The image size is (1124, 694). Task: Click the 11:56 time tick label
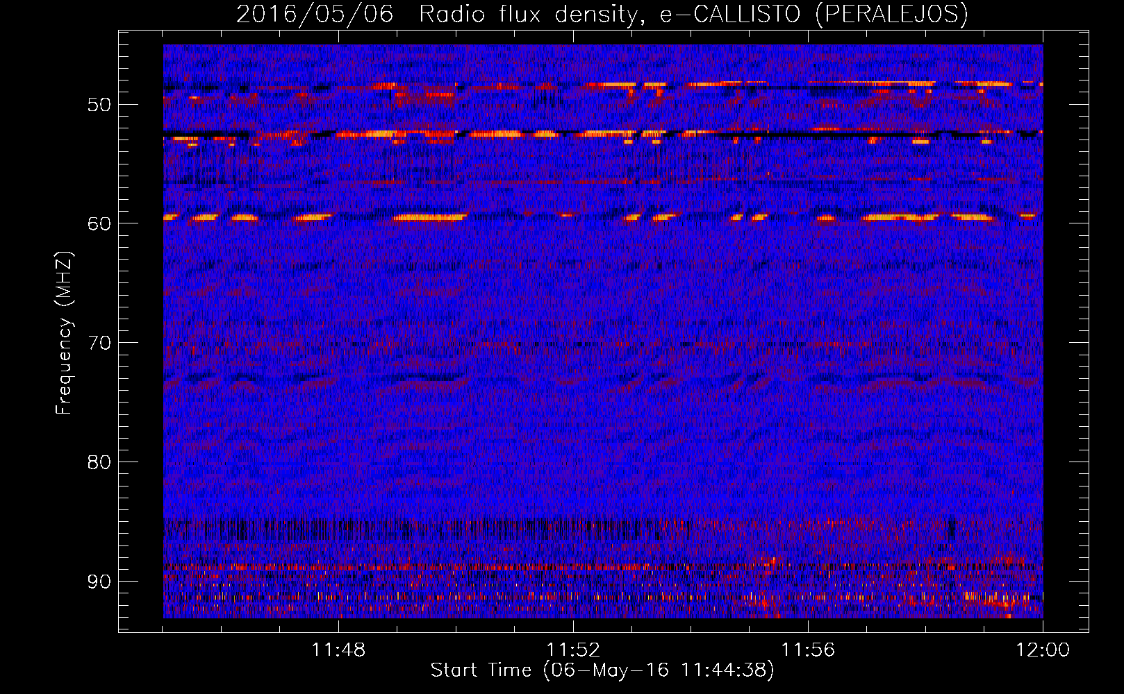[x=808, y=650]
